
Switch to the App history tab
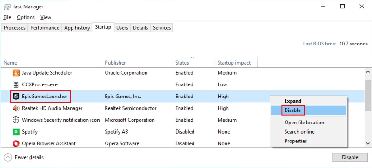coord(77,28)
